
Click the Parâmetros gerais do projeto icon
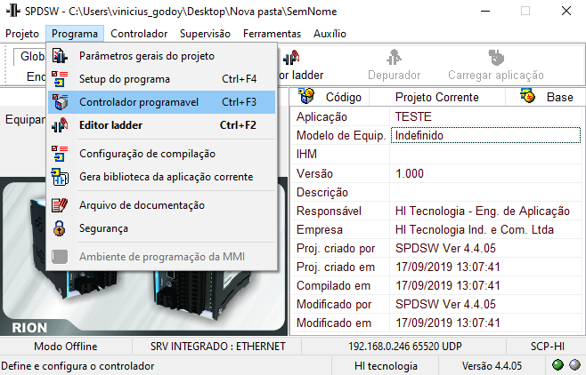(60, 56)
